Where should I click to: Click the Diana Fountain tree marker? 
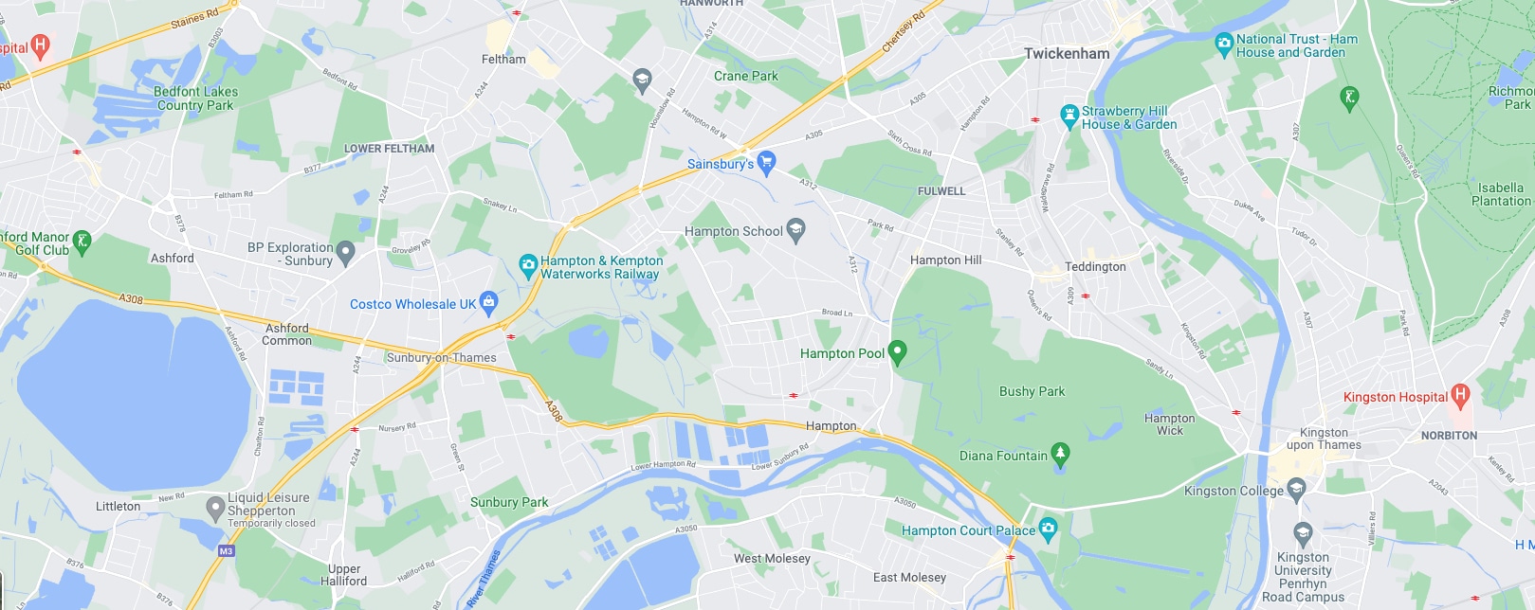tap(1060, 455)
